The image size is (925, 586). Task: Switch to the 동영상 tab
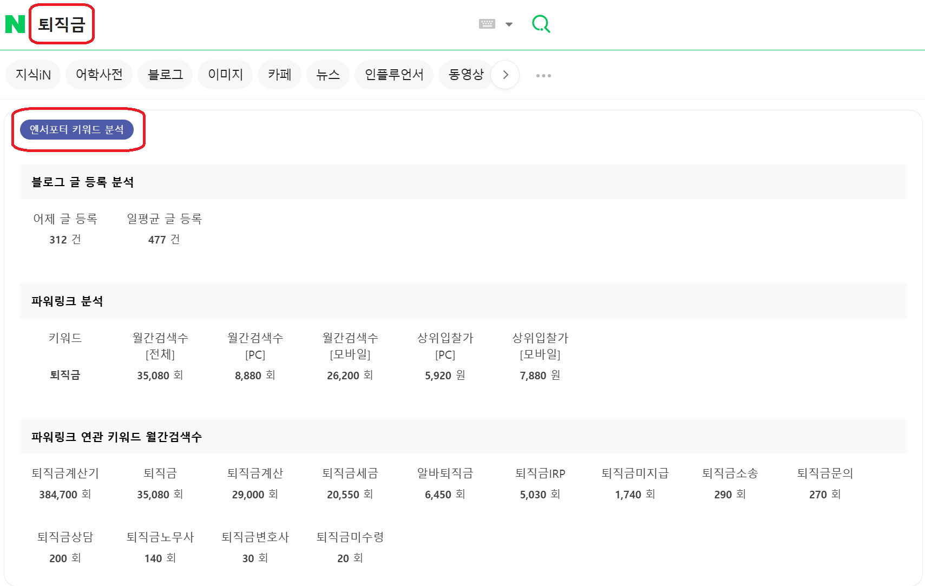[x=466, y=75]
